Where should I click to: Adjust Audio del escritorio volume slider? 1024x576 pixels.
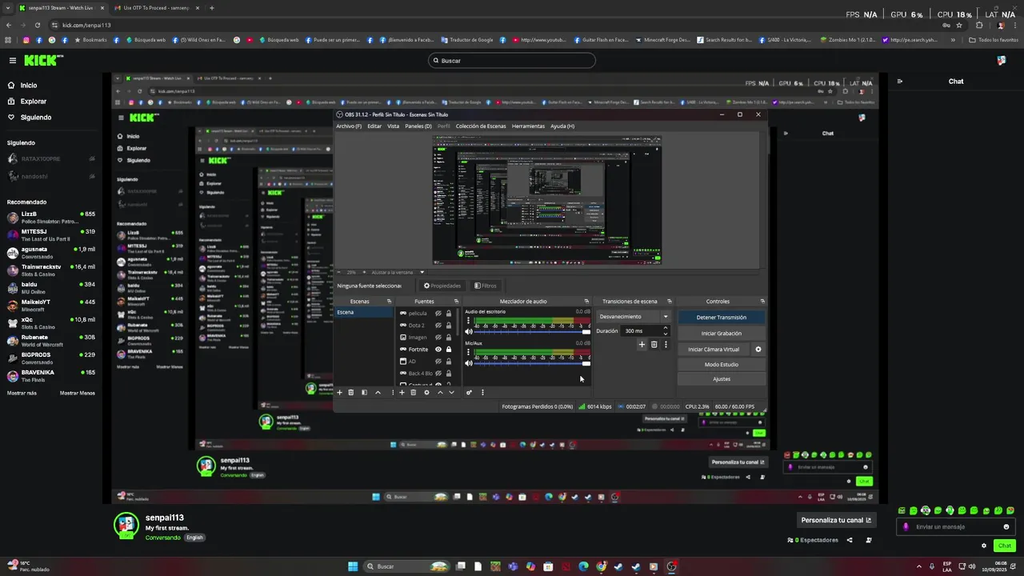point(532,332)
